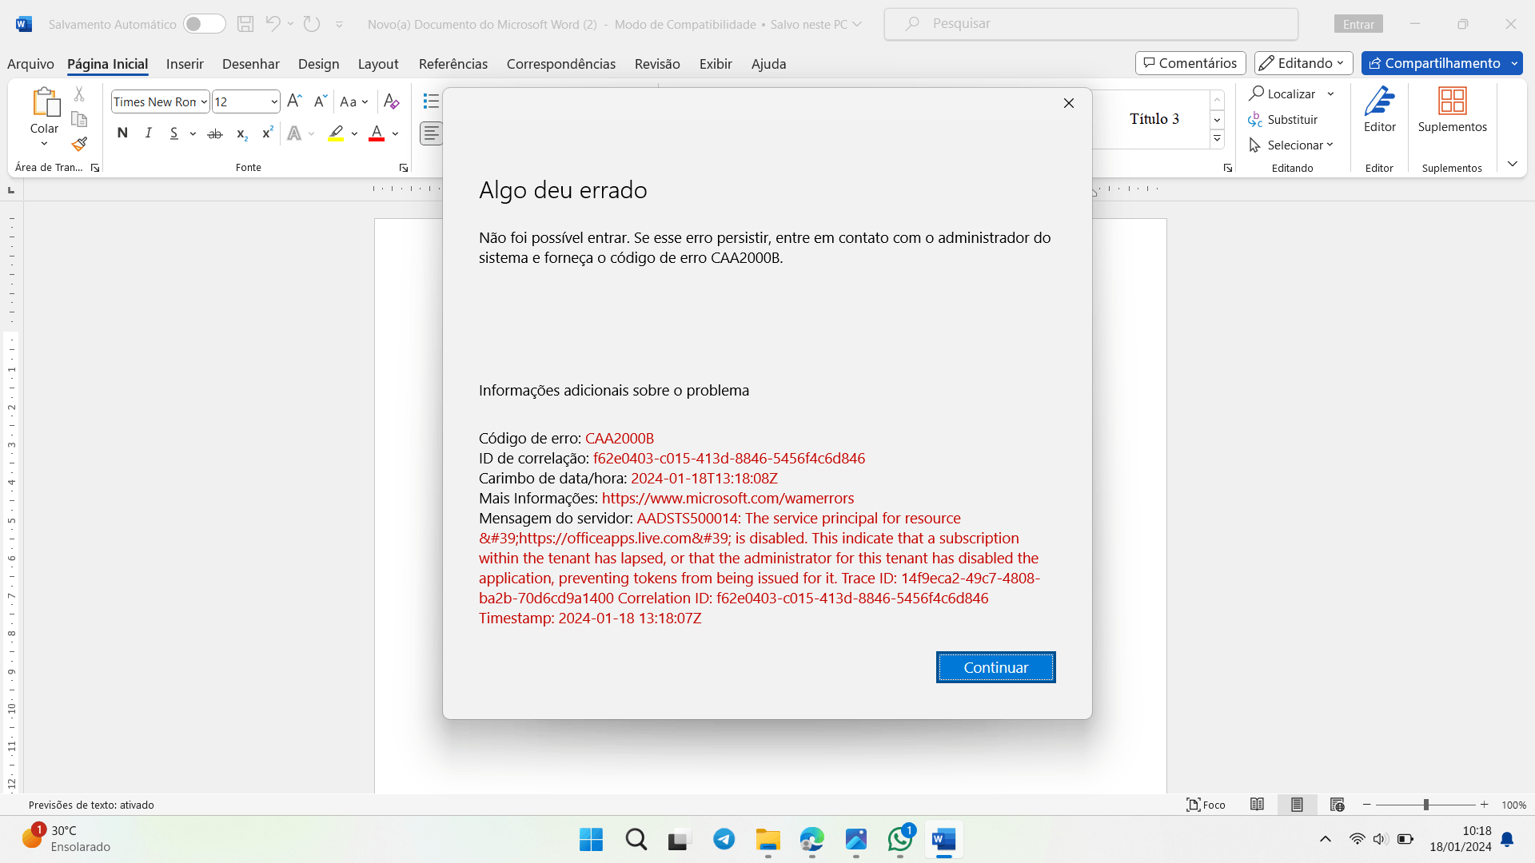Toggle italic formatting button
The height and width of the screenshot is (863, 1535).
tap(148, 133)
